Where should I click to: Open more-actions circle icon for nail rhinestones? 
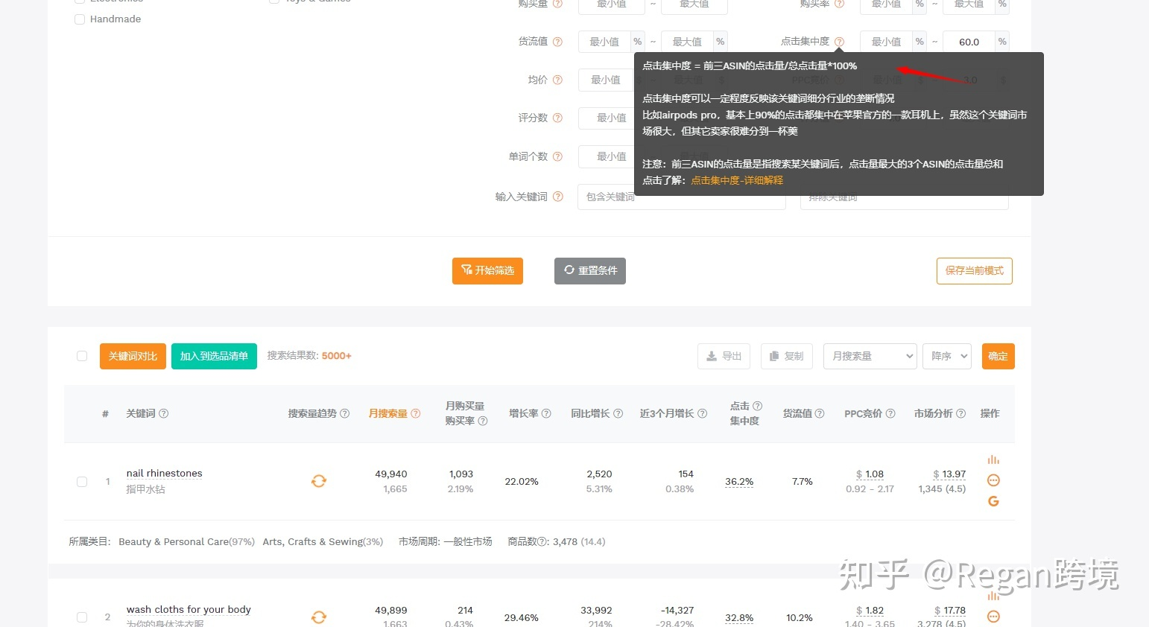click(x=993, y=480)
